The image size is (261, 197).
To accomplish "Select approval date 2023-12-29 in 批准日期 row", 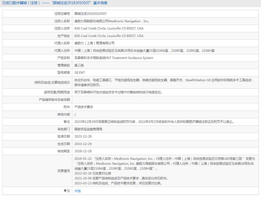I will point(83,137).
